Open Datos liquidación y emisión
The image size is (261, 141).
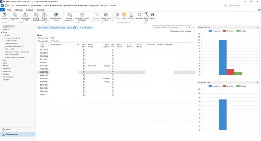click(56, 17)
